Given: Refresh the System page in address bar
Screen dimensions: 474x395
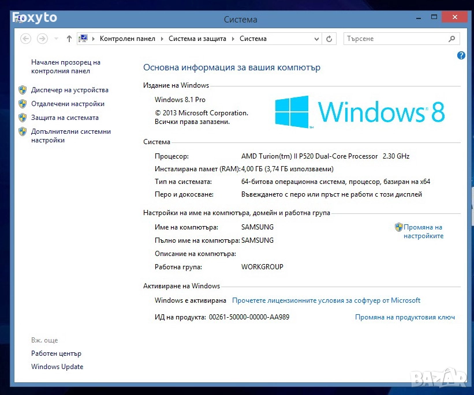Looking at the screenshot, I should point(329,39).
